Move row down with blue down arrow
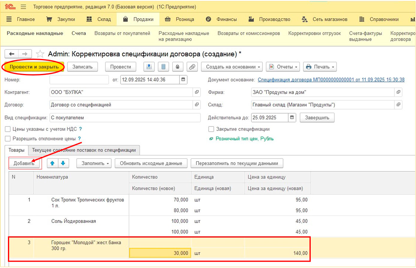The height and width of the screenshot is (268, 416). click(63, 163)
